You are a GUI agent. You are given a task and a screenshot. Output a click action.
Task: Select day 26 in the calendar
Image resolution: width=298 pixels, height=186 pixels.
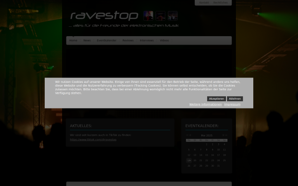(x=189, y=166)
